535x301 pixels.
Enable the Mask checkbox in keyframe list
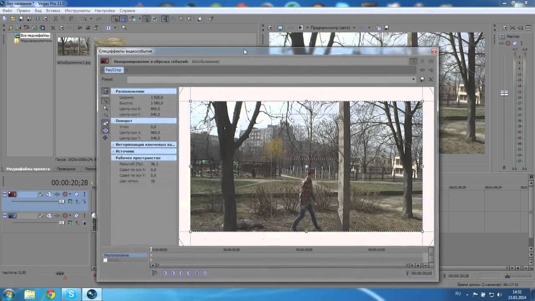[x=105, y=260]
